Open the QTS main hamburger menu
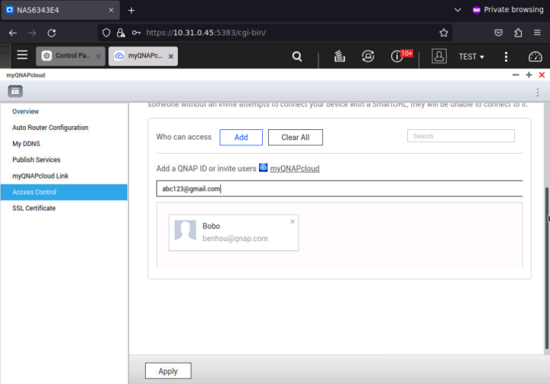This screenshot has height=384, width=550. click(22, 56)
